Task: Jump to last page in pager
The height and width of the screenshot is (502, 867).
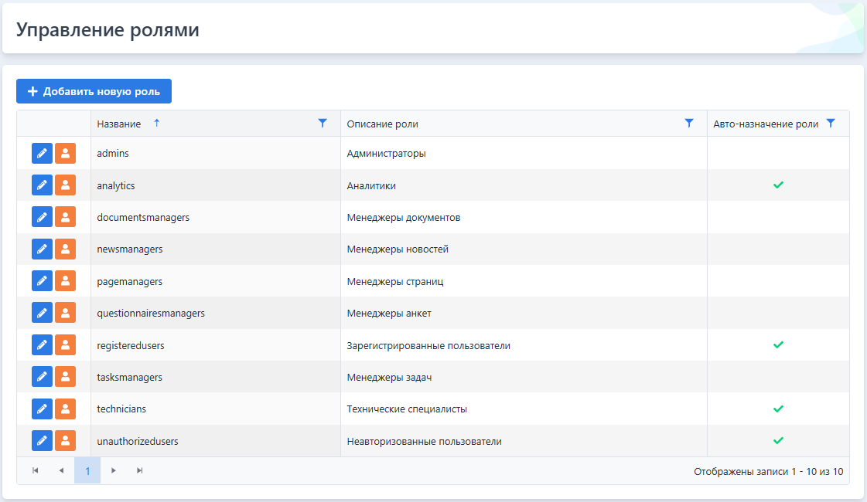Action: tap(140, 470)
